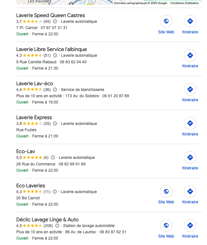
Task: Click directions icon for Déclic Lavage Linge & Auto
Action: tap(190, 225)
